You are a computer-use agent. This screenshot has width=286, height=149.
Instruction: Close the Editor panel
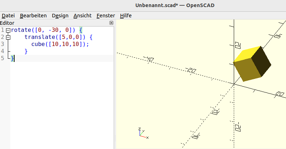coord(111,23)
